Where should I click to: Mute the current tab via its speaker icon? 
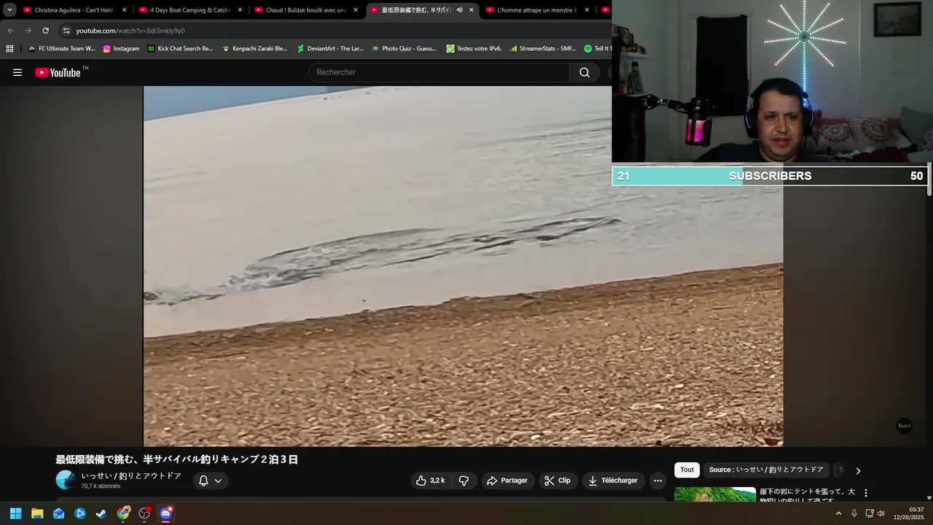pos(459,10)
